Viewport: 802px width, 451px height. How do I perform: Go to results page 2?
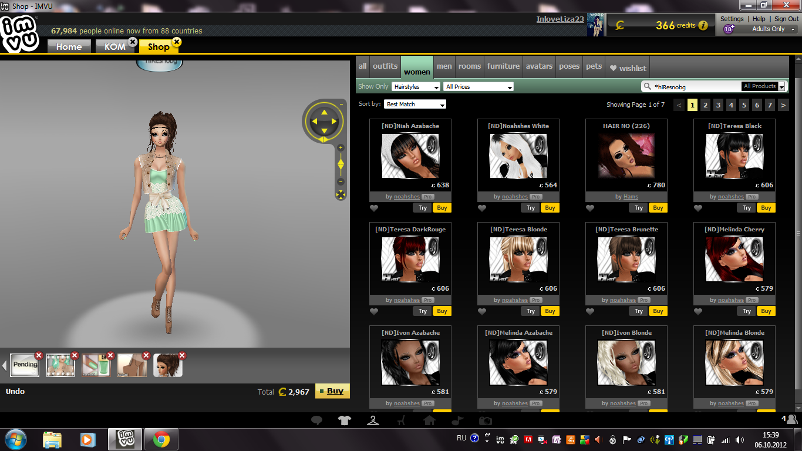(x=705, y=105)
